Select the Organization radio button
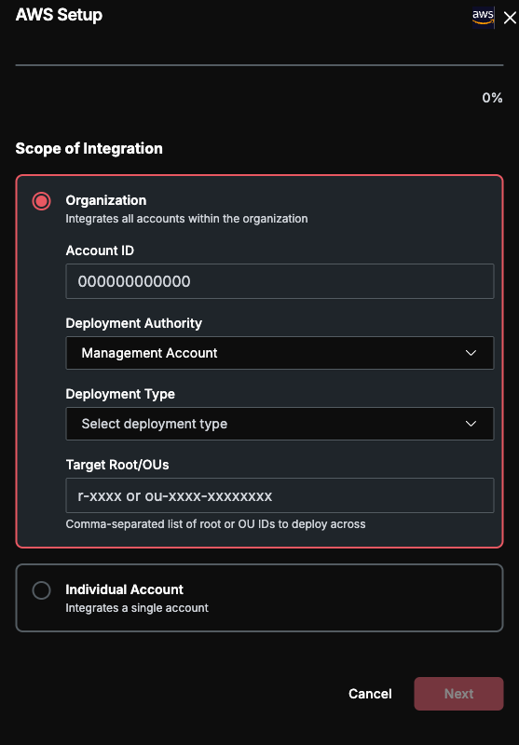The width and height of the screenshot is (519, 745). pos(41,201)
